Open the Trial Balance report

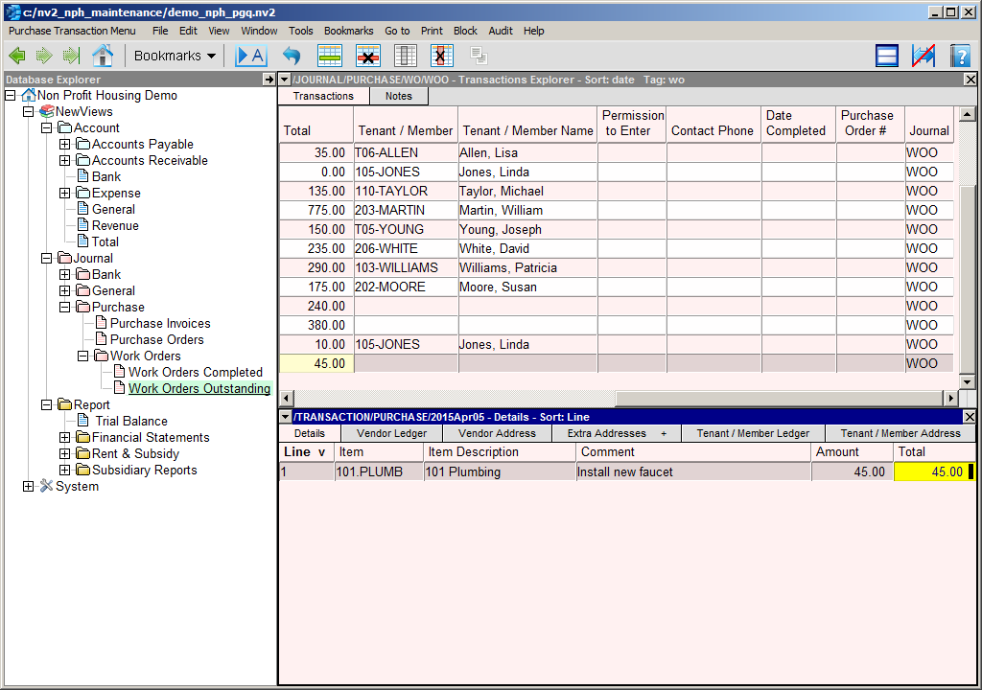131,422
